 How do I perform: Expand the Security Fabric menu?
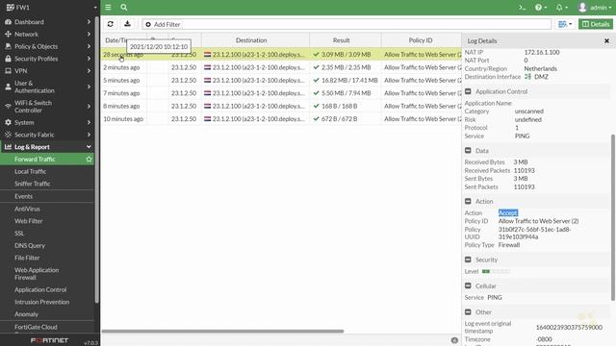pos(47,135)
